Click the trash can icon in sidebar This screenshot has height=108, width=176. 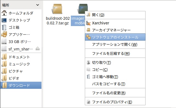(x=4, y=27)
